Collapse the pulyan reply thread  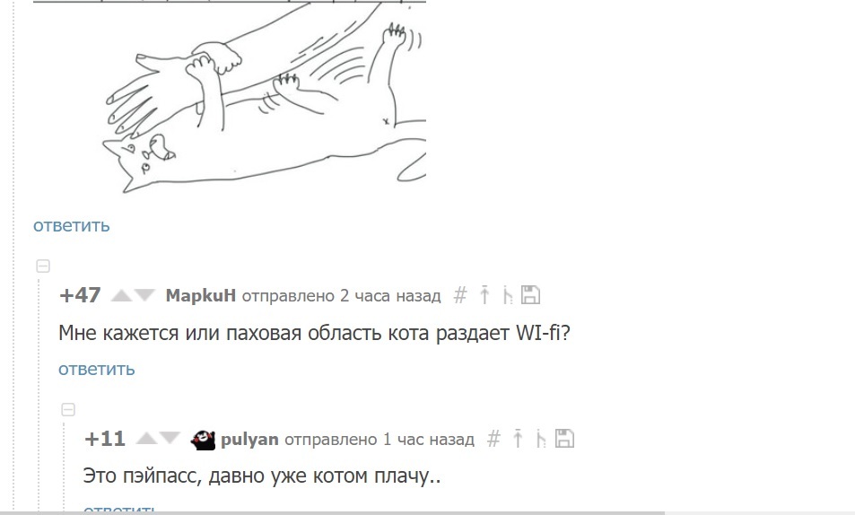68,410
